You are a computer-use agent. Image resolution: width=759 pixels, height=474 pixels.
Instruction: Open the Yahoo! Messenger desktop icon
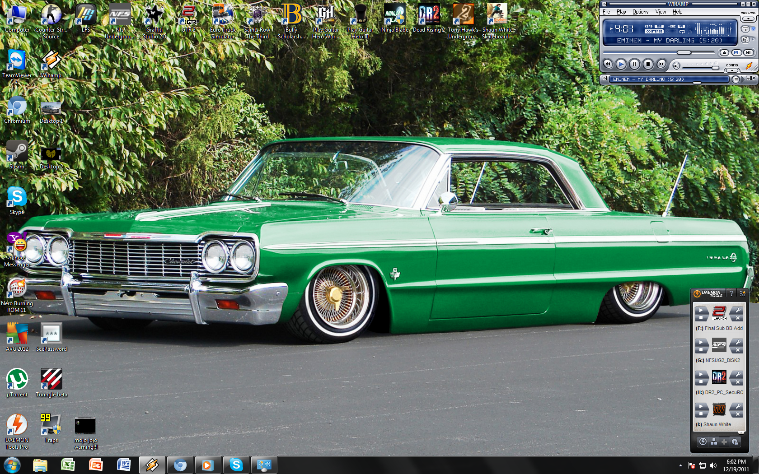[x=17, y=250]
